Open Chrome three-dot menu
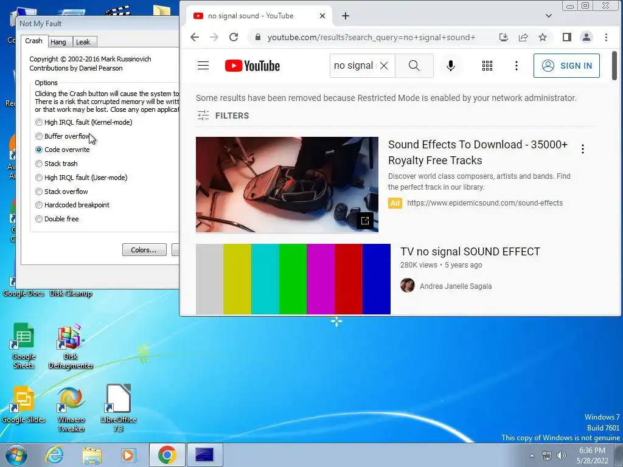 [x=606, y=37]
